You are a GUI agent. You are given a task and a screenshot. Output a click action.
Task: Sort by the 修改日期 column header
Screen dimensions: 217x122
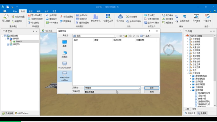(117, 40)
